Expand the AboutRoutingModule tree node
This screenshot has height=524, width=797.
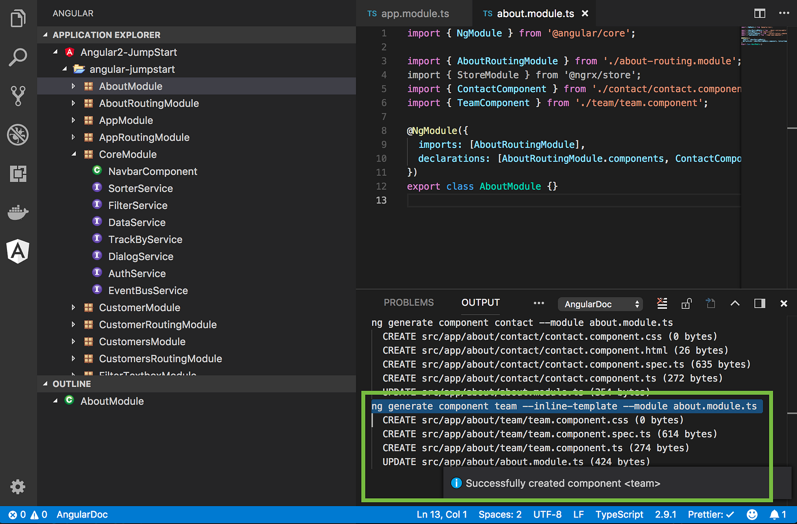[x=74, y=103]
